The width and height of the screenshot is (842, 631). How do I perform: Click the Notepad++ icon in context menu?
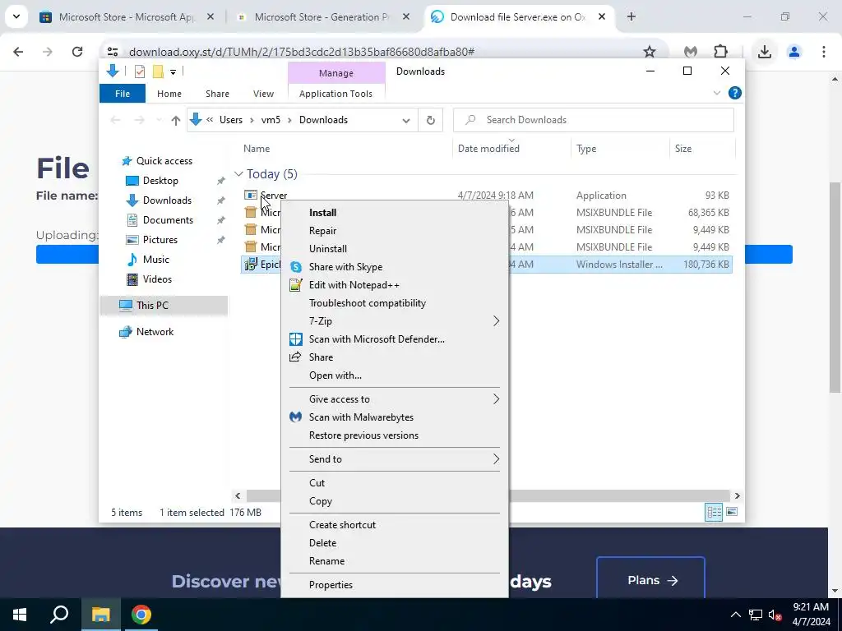point(296,285)
